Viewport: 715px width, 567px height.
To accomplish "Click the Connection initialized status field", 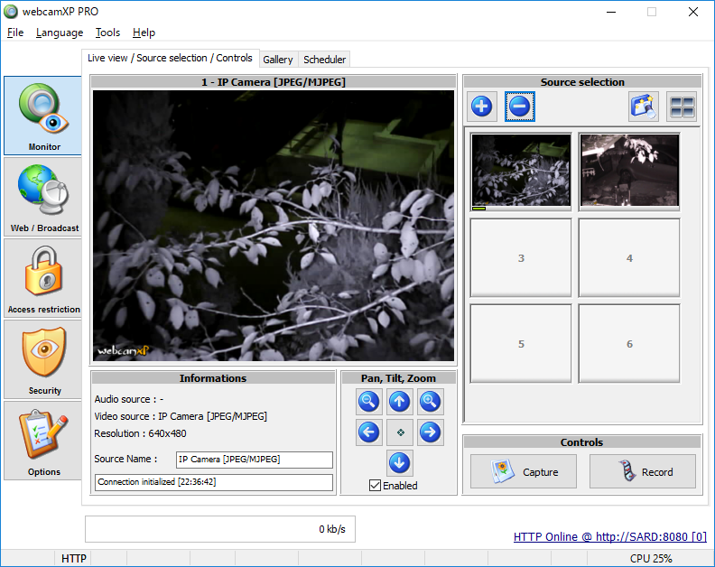I will coord(214,482).
